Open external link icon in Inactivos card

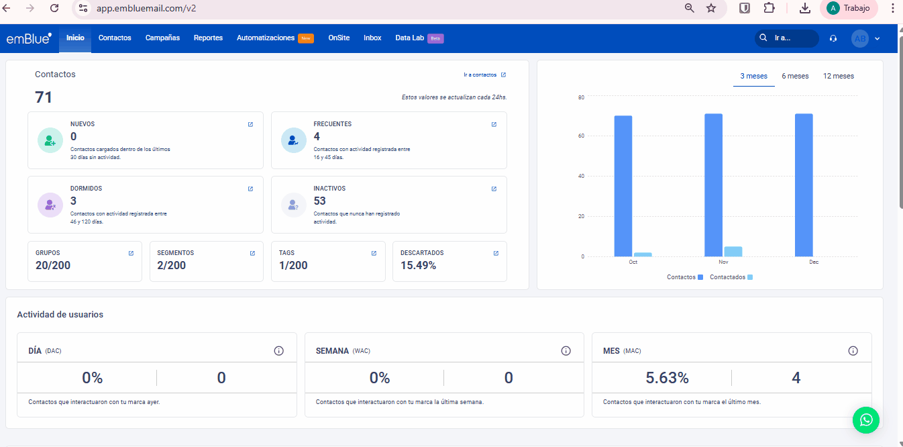[494, 189]
